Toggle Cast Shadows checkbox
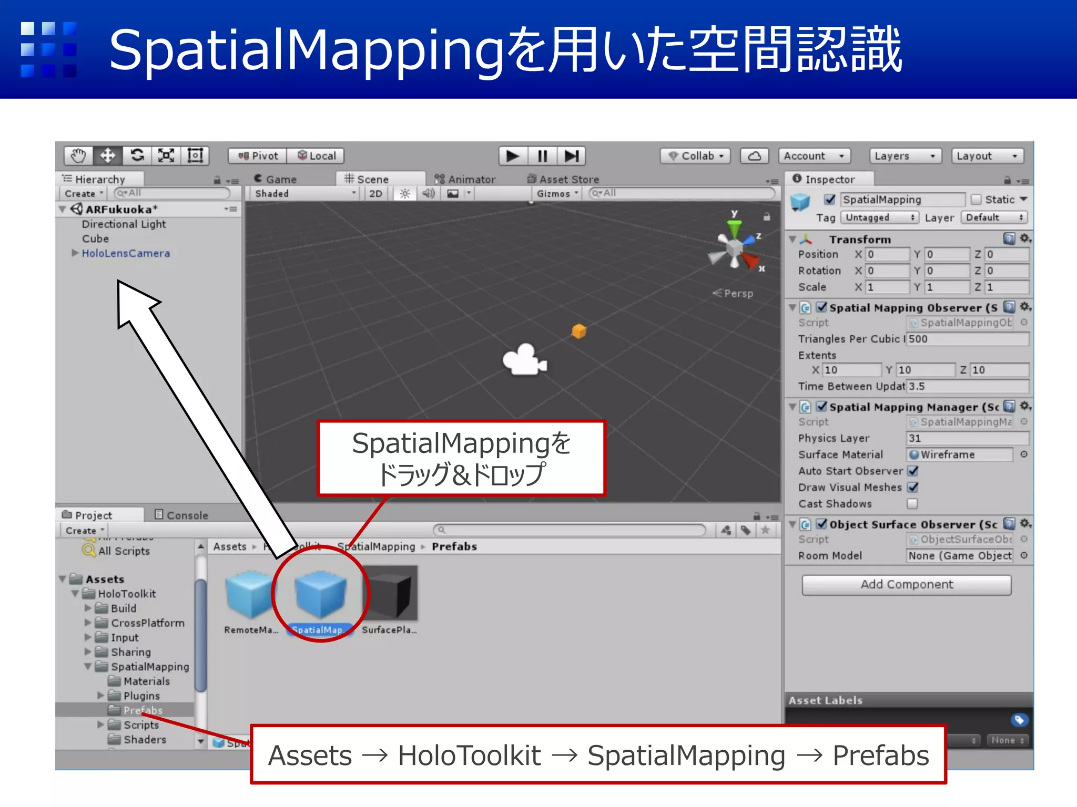The image size is (1077, 807). click(913, 504)
